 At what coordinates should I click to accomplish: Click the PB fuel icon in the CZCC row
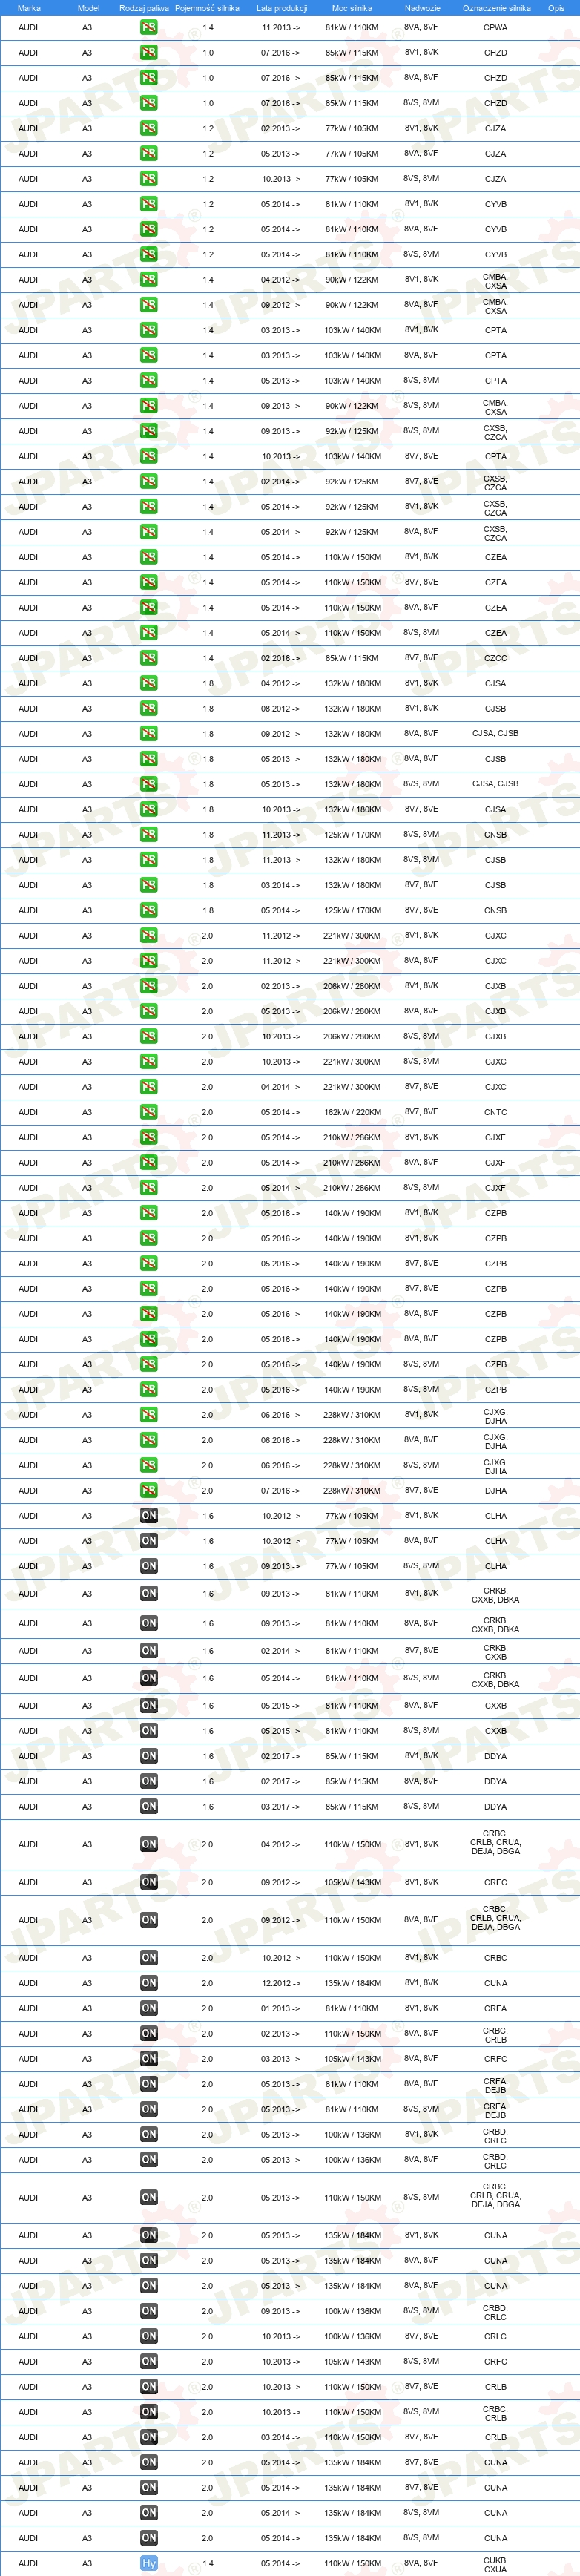point(148,658)
